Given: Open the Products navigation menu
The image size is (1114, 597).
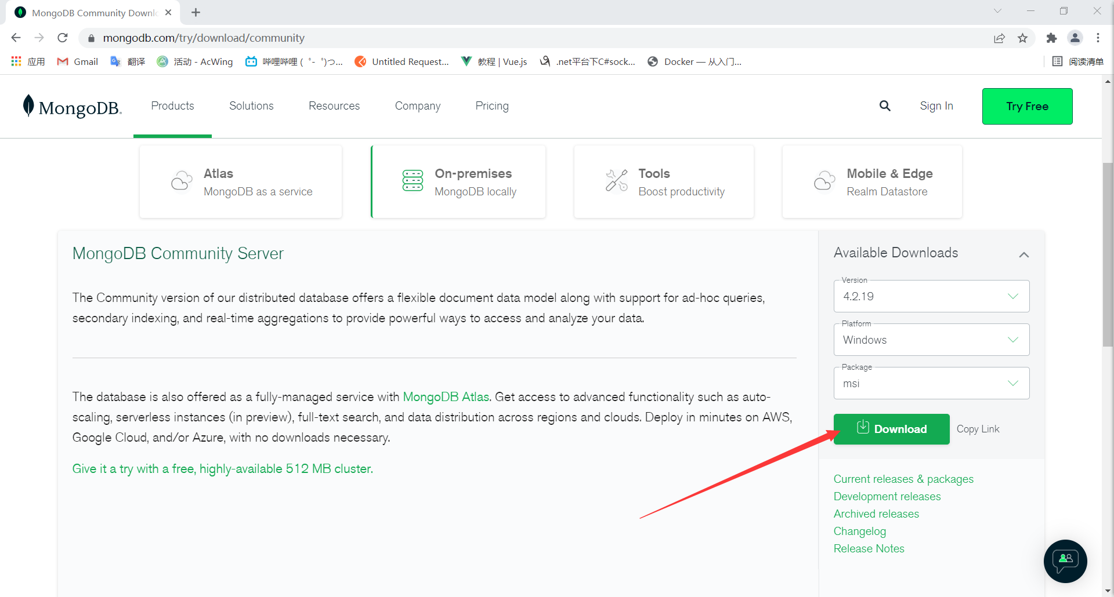Looking at the screenshot, I should pyautogui.click(x=172, y=106).
